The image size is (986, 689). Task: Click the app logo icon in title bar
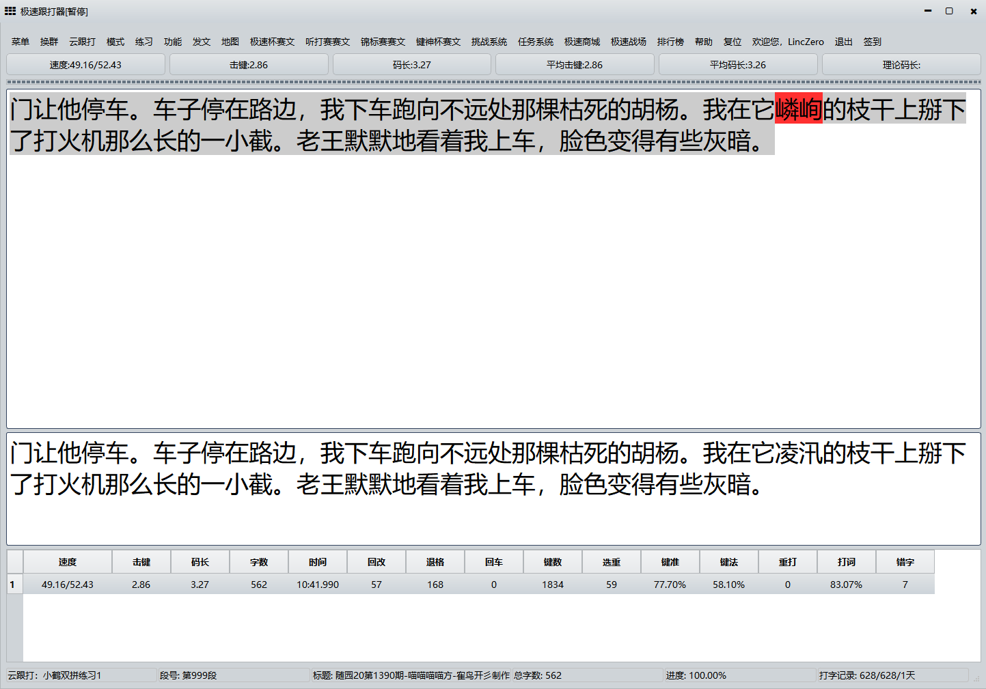pyautogui.click(x=10, y=11)
